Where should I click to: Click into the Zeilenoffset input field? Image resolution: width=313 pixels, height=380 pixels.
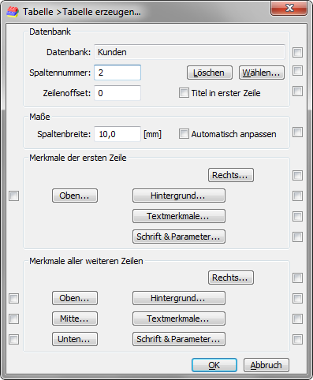(117, 93)
